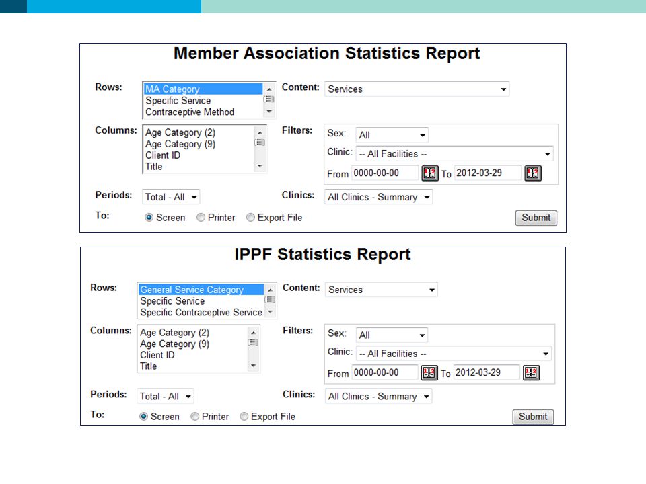
Task: Submit the IPPF Statistics Report
Action: [x=533, y=417]
